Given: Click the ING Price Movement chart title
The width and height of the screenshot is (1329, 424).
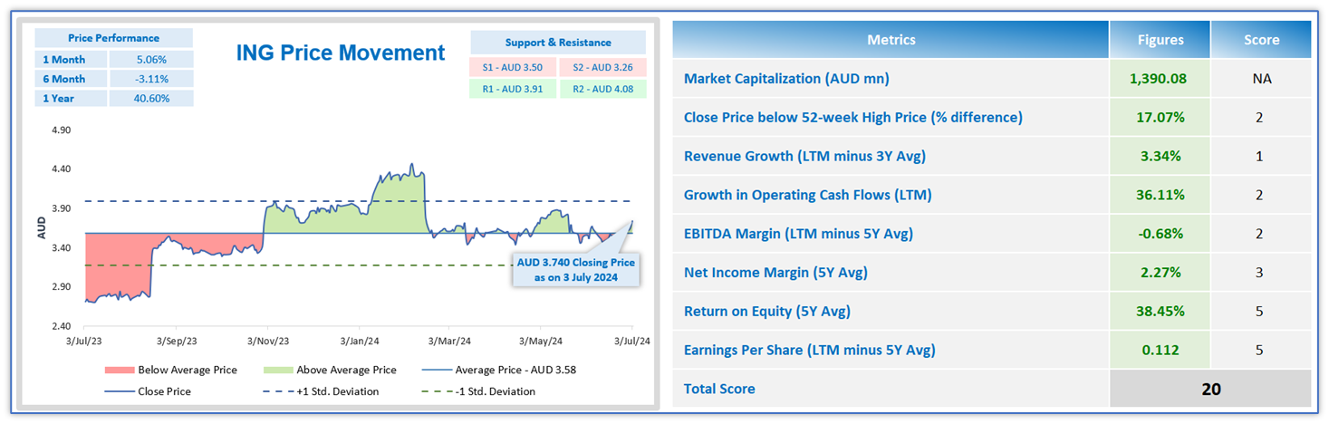Looking at the screenshot, I should pyautogui.click(x=341, y=53).
